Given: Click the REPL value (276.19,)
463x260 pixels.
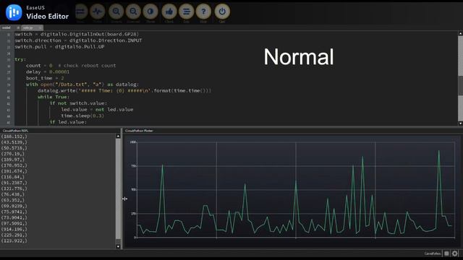Looking at the screenshot, I should coord(13,154).
